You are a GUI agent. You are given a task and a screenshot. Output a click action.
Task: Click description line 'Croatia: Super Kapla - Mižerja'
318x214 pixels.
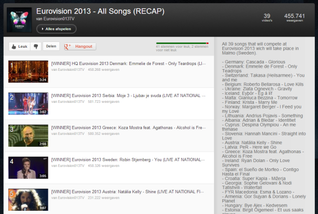point(254,178)
